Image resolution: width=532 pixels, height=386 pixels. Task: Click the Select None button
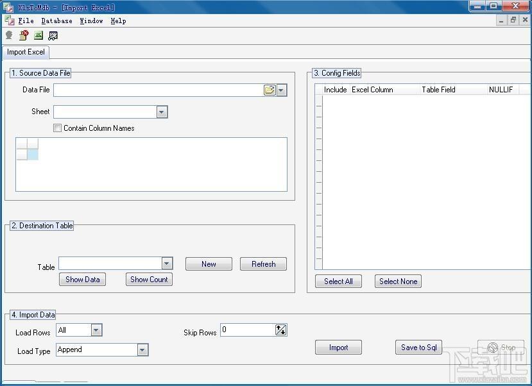pyautogui.click(x=398, y=281)
